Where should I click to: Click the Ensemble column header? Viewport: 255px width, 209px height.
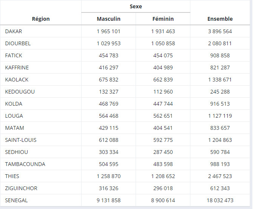click(220, 19)
